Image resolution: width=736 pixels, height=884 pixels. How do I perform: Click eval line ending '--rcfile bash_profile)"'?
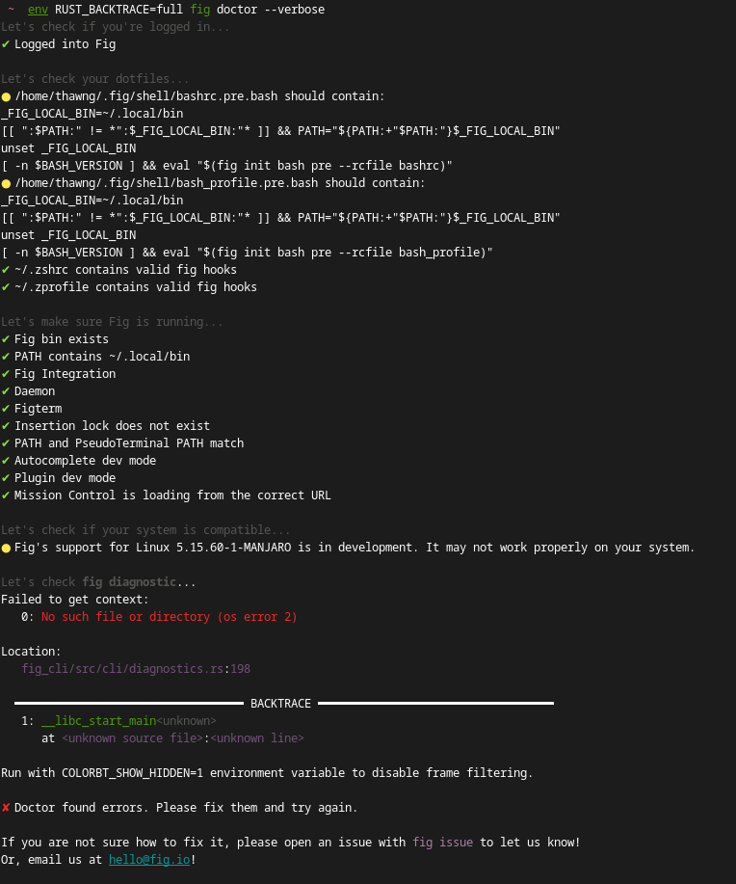coord(247,253)
